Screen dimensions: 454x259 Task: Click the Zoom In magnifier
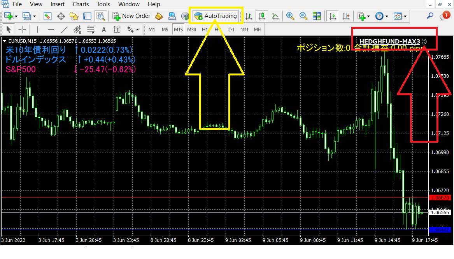pos(290,16)
